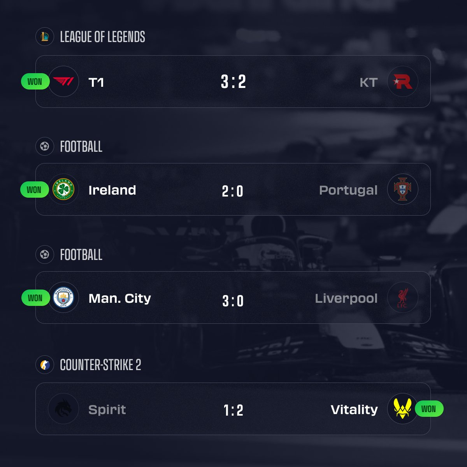Click the Counter-Strike 2 game icon
This screenshot has height=467, width=467.
44,365
